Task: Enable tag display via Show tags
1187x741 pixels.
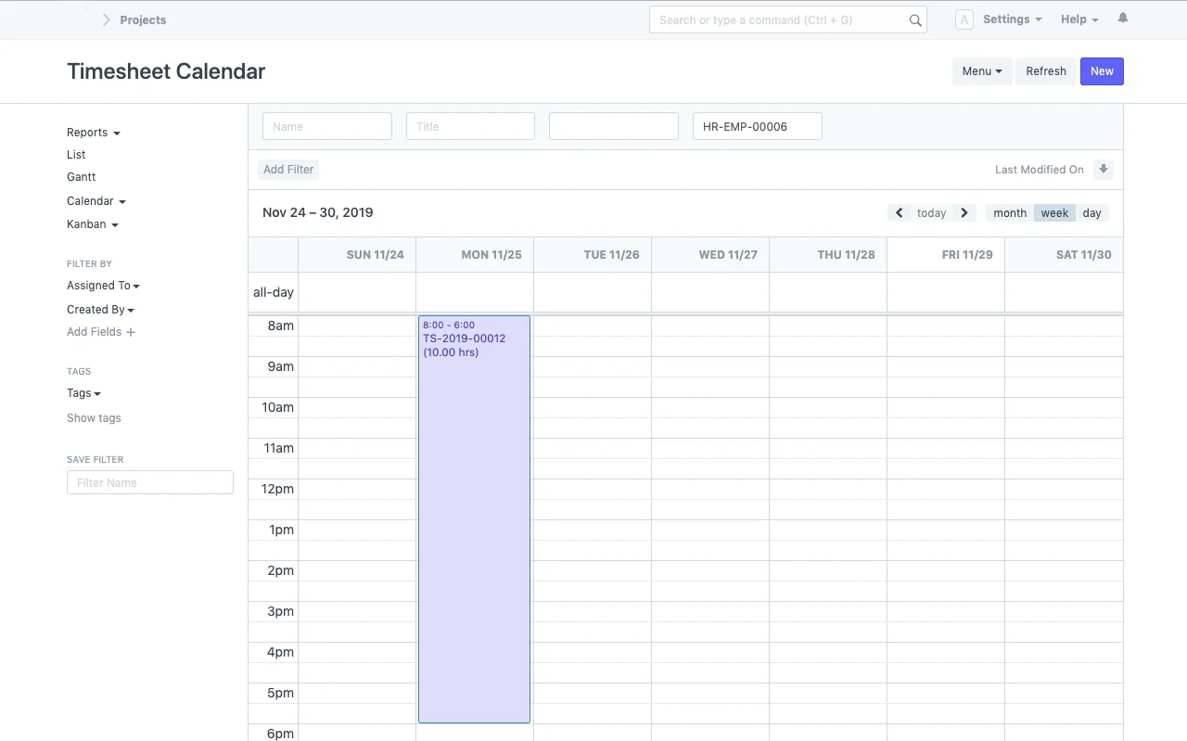Action: pos(94,418)
